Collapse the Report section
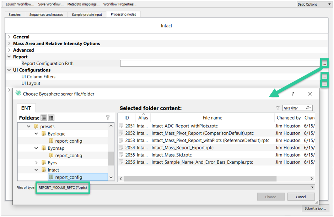This screenshot has height=217, width=334. click(x=9, y=57)
